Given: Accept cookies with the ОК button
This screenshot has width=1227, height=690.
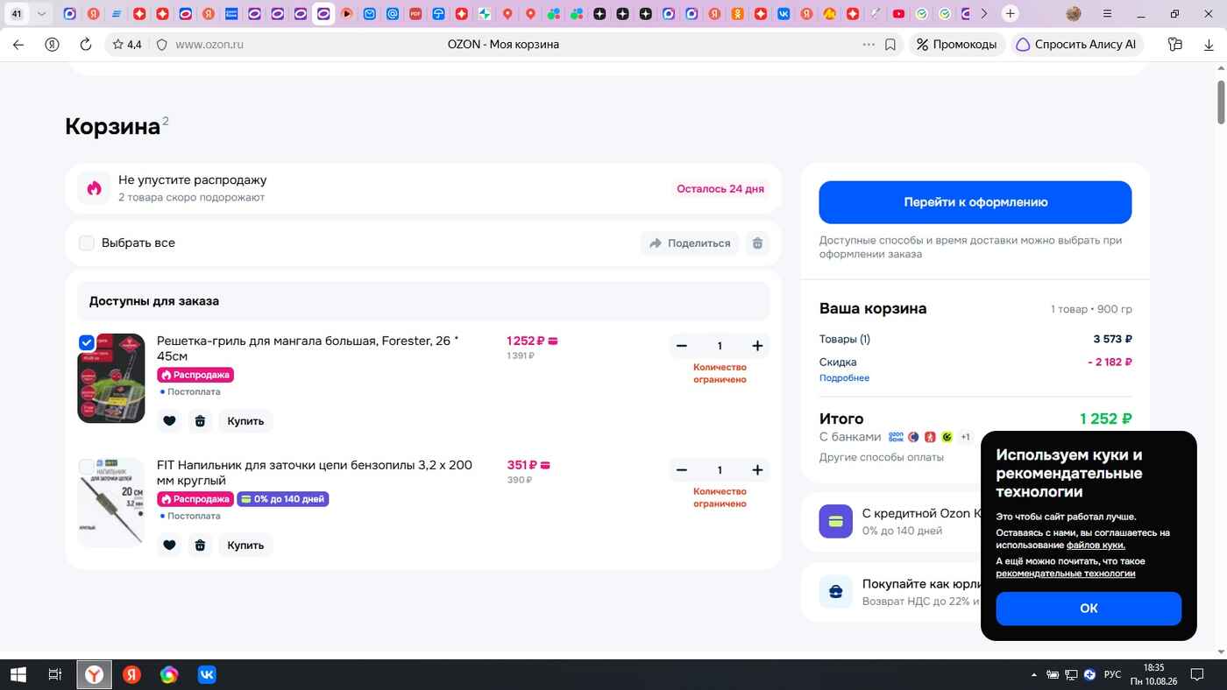Looking at the screenshot, I should [1089, 609].
